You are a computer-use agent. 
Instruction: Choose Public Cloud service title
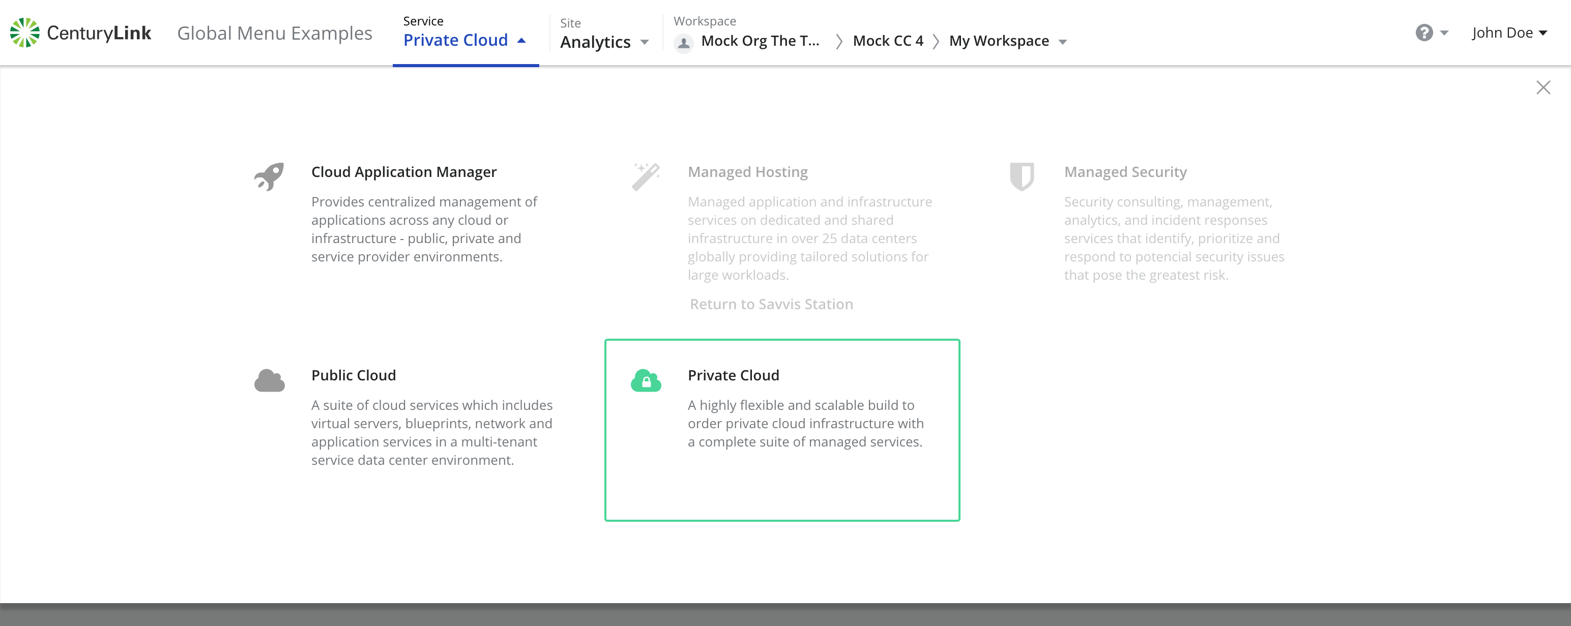[x=354, y=375]
